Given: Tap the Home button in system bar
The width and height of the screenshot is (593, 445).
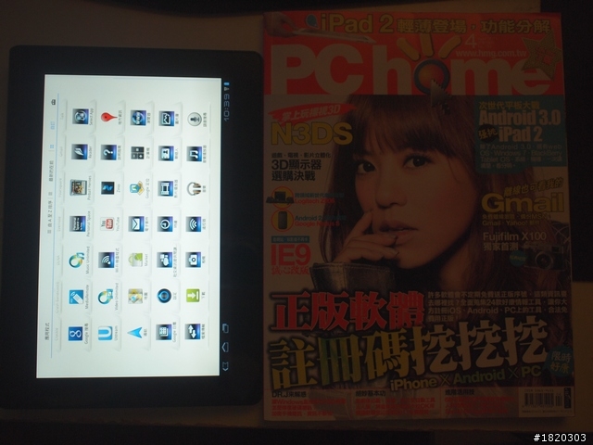Looking at the screenshot, I should click(226, 347).
